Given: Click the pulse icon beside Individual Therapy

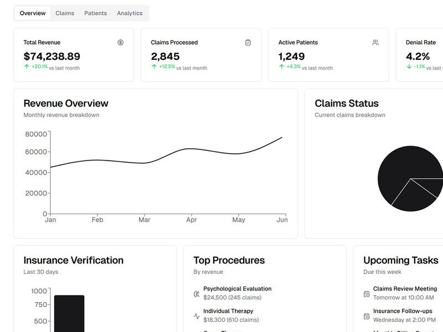Looking at the screenshot, I should (197, 317).
